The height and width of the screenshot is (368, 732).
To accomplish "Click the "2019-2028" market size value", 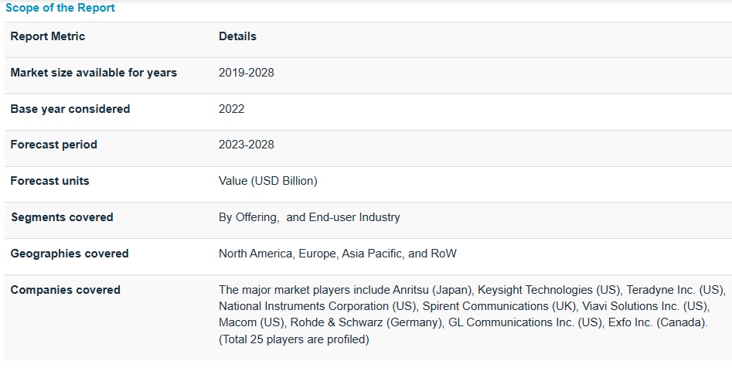I will 247,73.
